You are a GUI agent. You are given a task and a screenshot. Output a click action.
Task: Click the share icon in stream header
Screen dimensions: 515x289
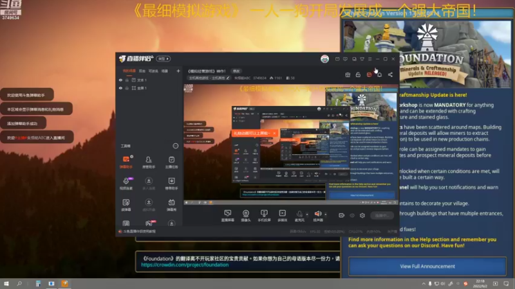click(390, 74)
